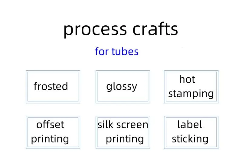Click the word "sticking"
Screen dimensions: 242x166
(190, 139)
